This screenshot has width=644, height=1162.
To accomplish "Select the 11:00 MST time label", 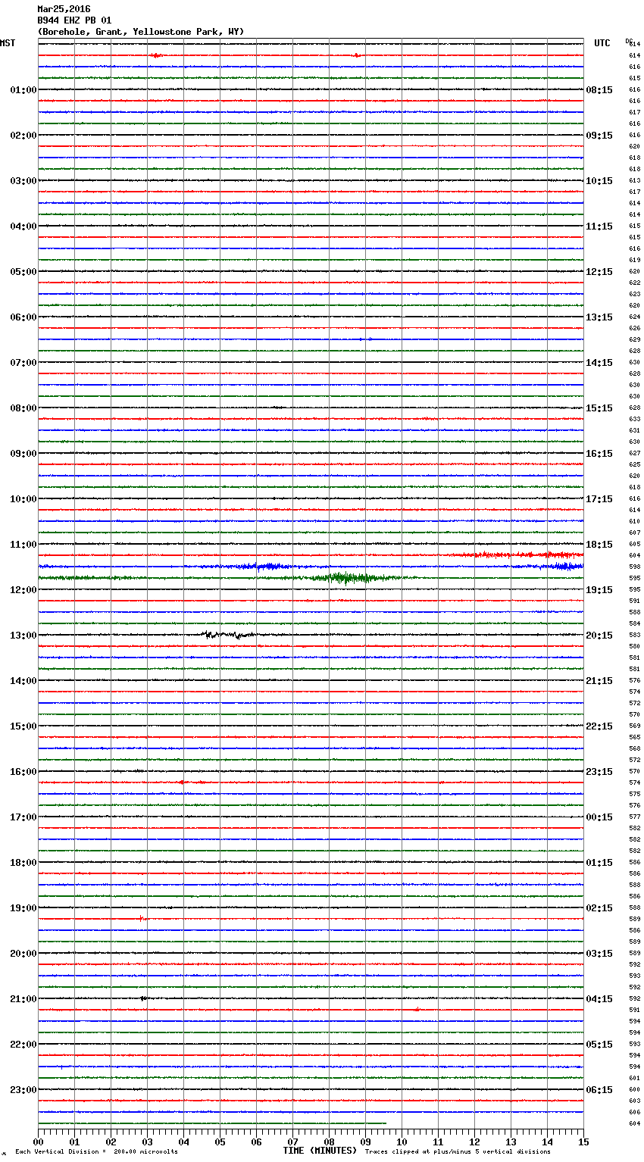I will coord(23,545).
